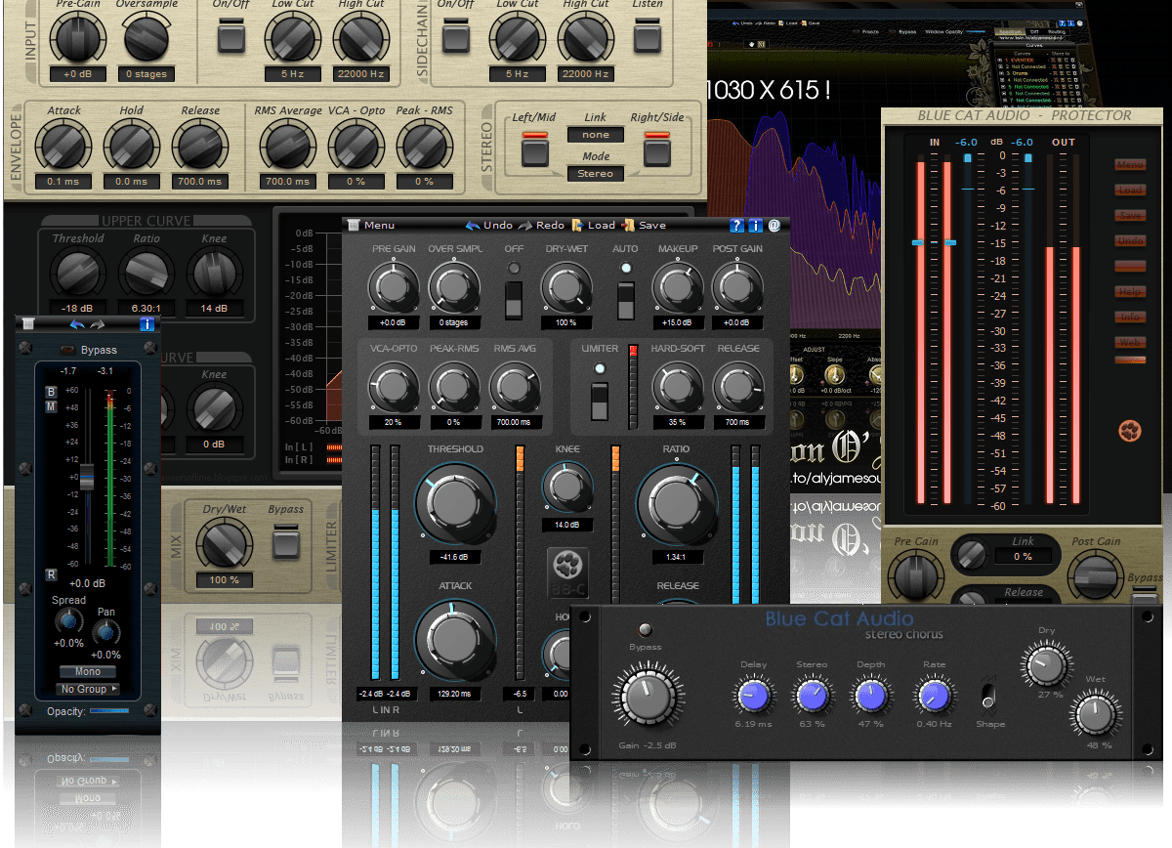1172x848 pixels.
Task: Flip the OFF switch on the dark compressor
Action: pyautogui.click(x=514, y=301)
